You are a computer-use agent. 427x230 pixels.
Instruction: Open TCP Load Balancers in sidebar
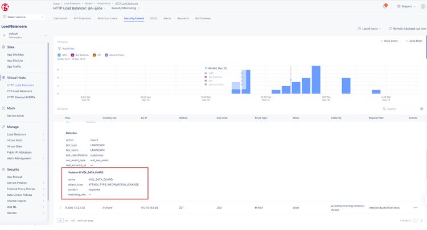[19, 91]
